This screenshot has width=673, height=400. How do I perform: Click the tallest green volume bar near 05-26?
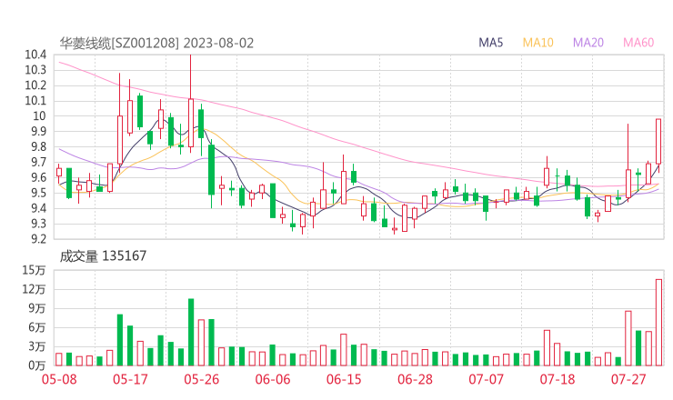(x=191, y=332)
